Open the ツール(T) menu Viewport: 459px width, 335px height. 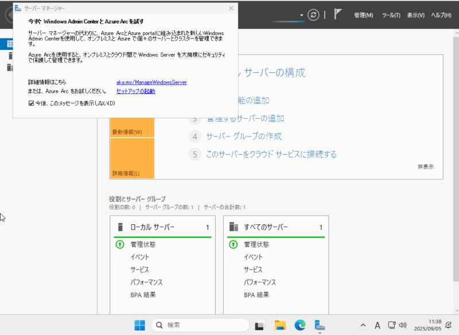point(391,15)
